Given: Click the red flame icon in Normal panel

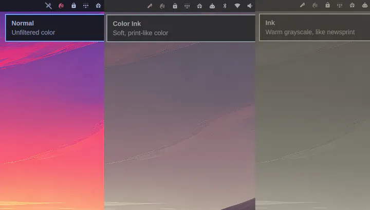Looking at the screenshot, I should tap(61, 6).
